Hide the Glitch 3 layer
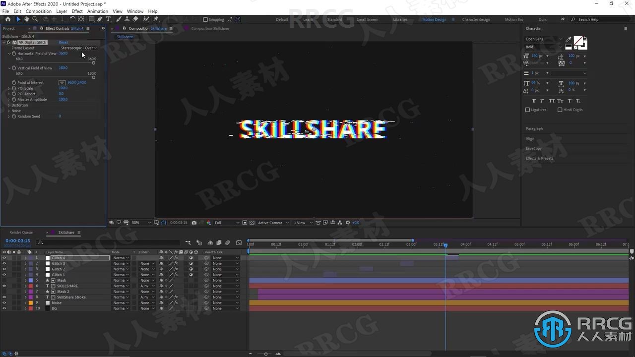 [4, 263]
